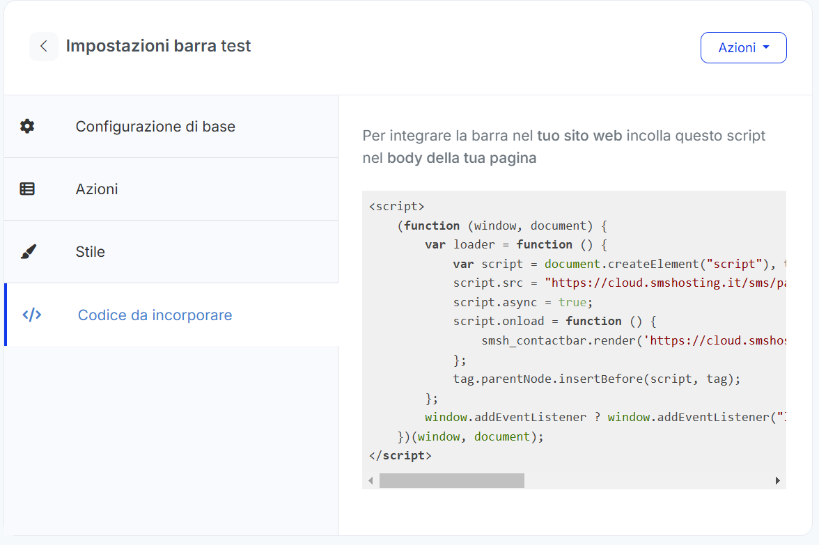The width and height of the screenshot is (819, 545).
Task: Open the Configurazione di base section
Action: point(155,127)
